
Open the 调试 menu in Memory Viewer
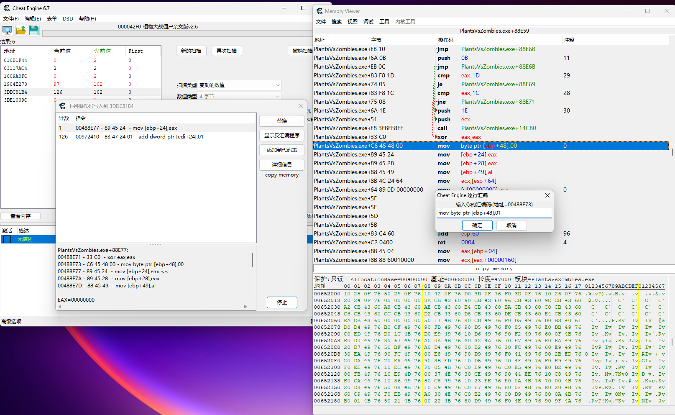pyautogui.click(x=368, y=22)
